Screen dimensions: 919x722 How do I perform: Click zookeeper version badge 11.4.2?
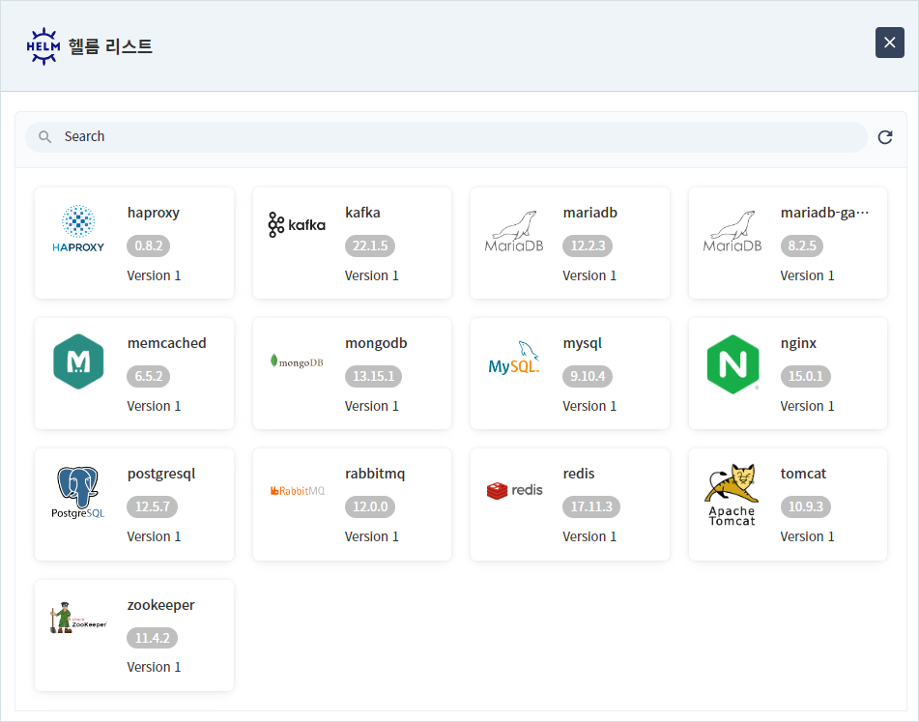(x=153, y=638)
